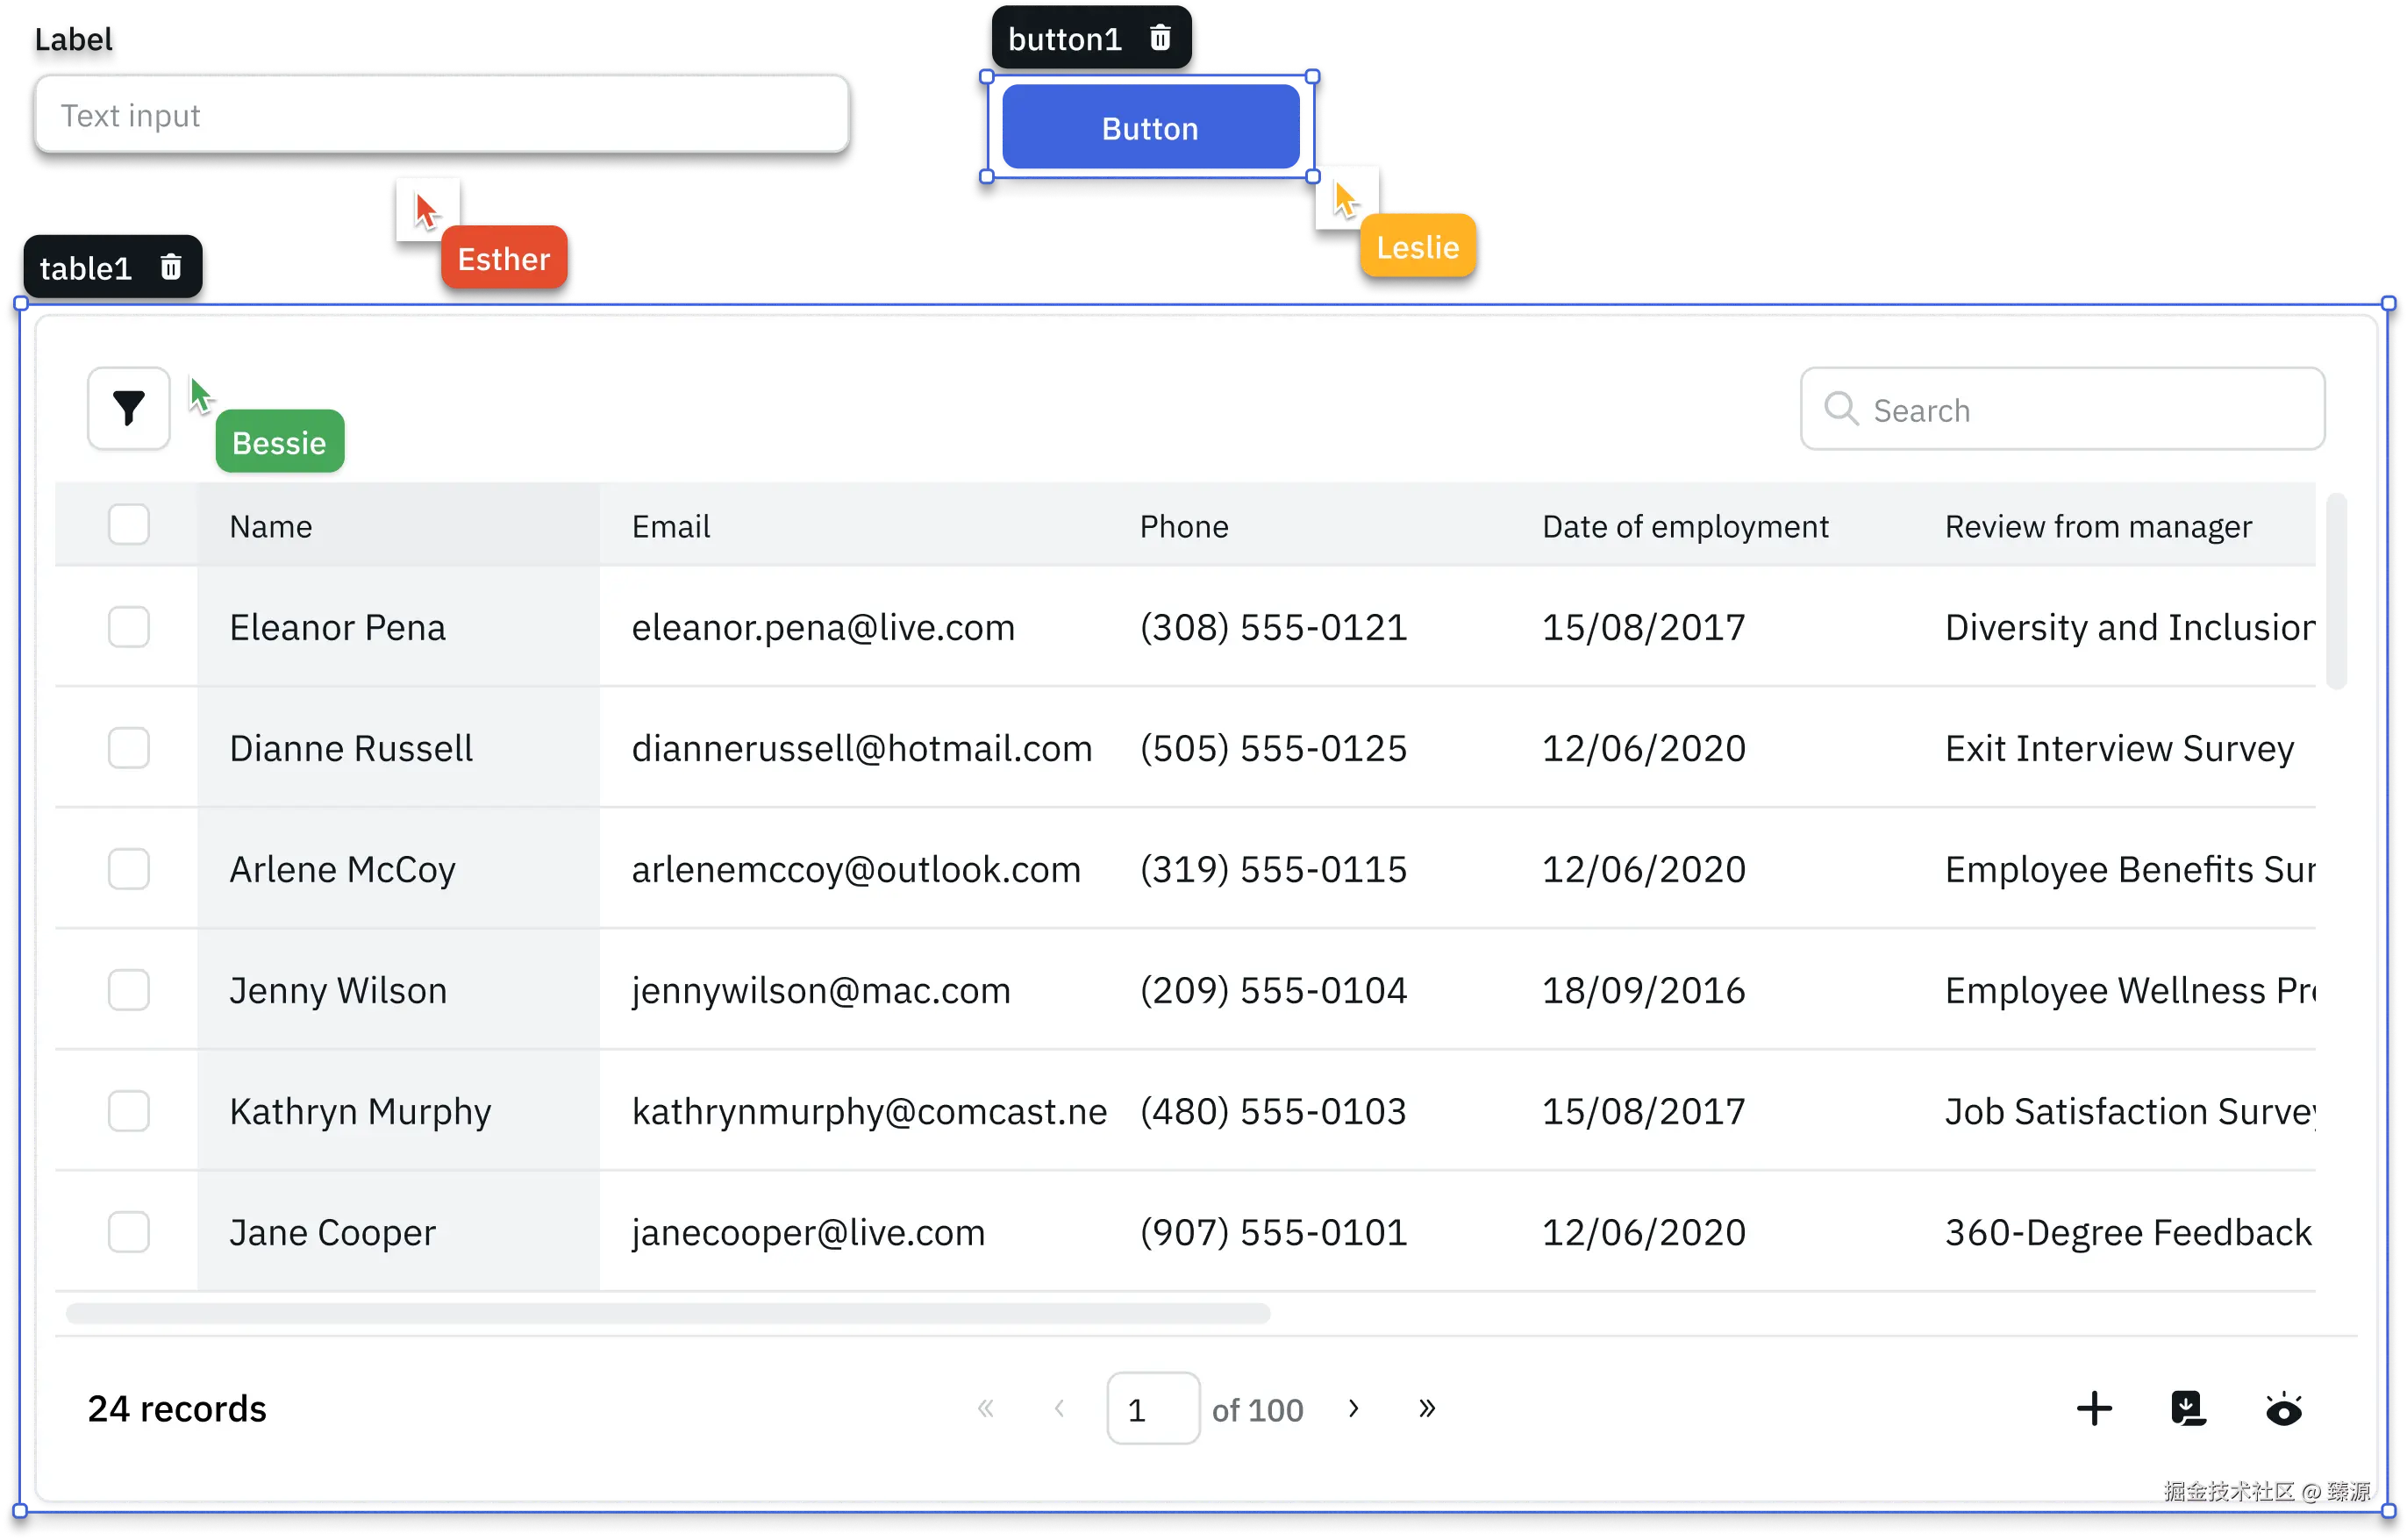
Task: Jump to first page double chevron
Action: point(985,1408)
